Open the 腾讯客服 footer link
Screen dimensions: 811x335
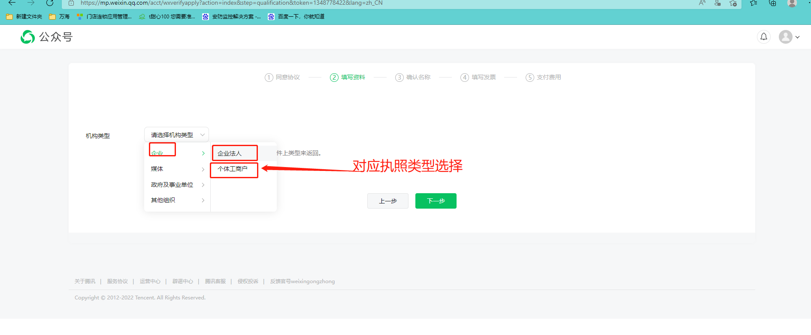[x=215, y=281]
